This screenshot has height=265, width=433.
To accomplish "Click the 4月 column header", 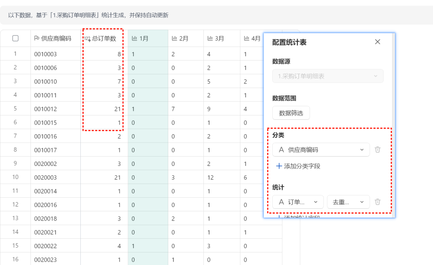I will tap(252, 39).
